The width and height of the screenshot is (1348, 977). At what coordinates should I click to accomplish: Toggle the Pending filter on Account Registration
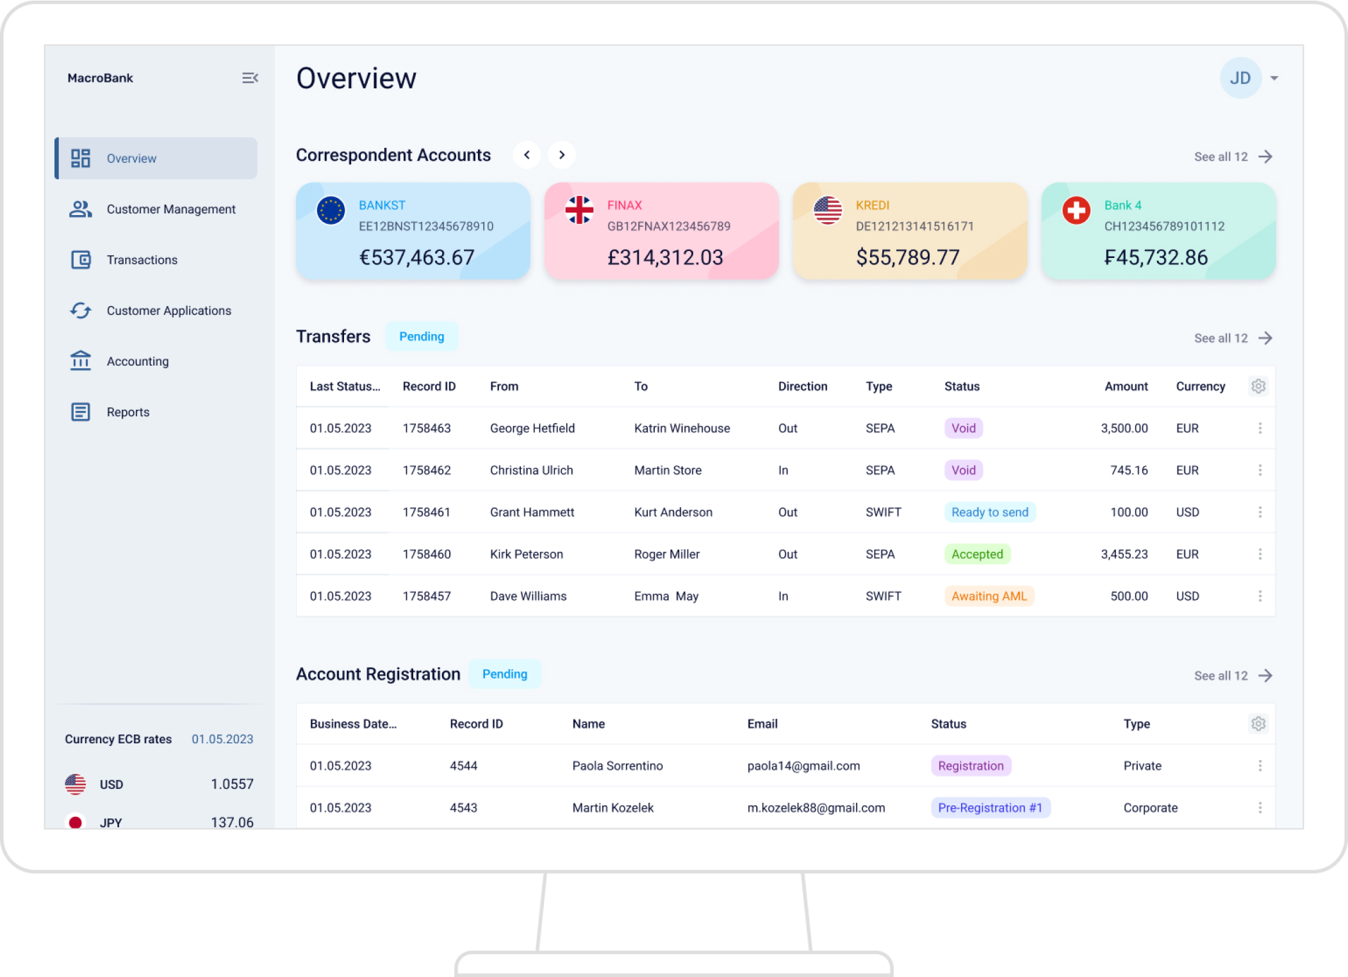point(505,674)
